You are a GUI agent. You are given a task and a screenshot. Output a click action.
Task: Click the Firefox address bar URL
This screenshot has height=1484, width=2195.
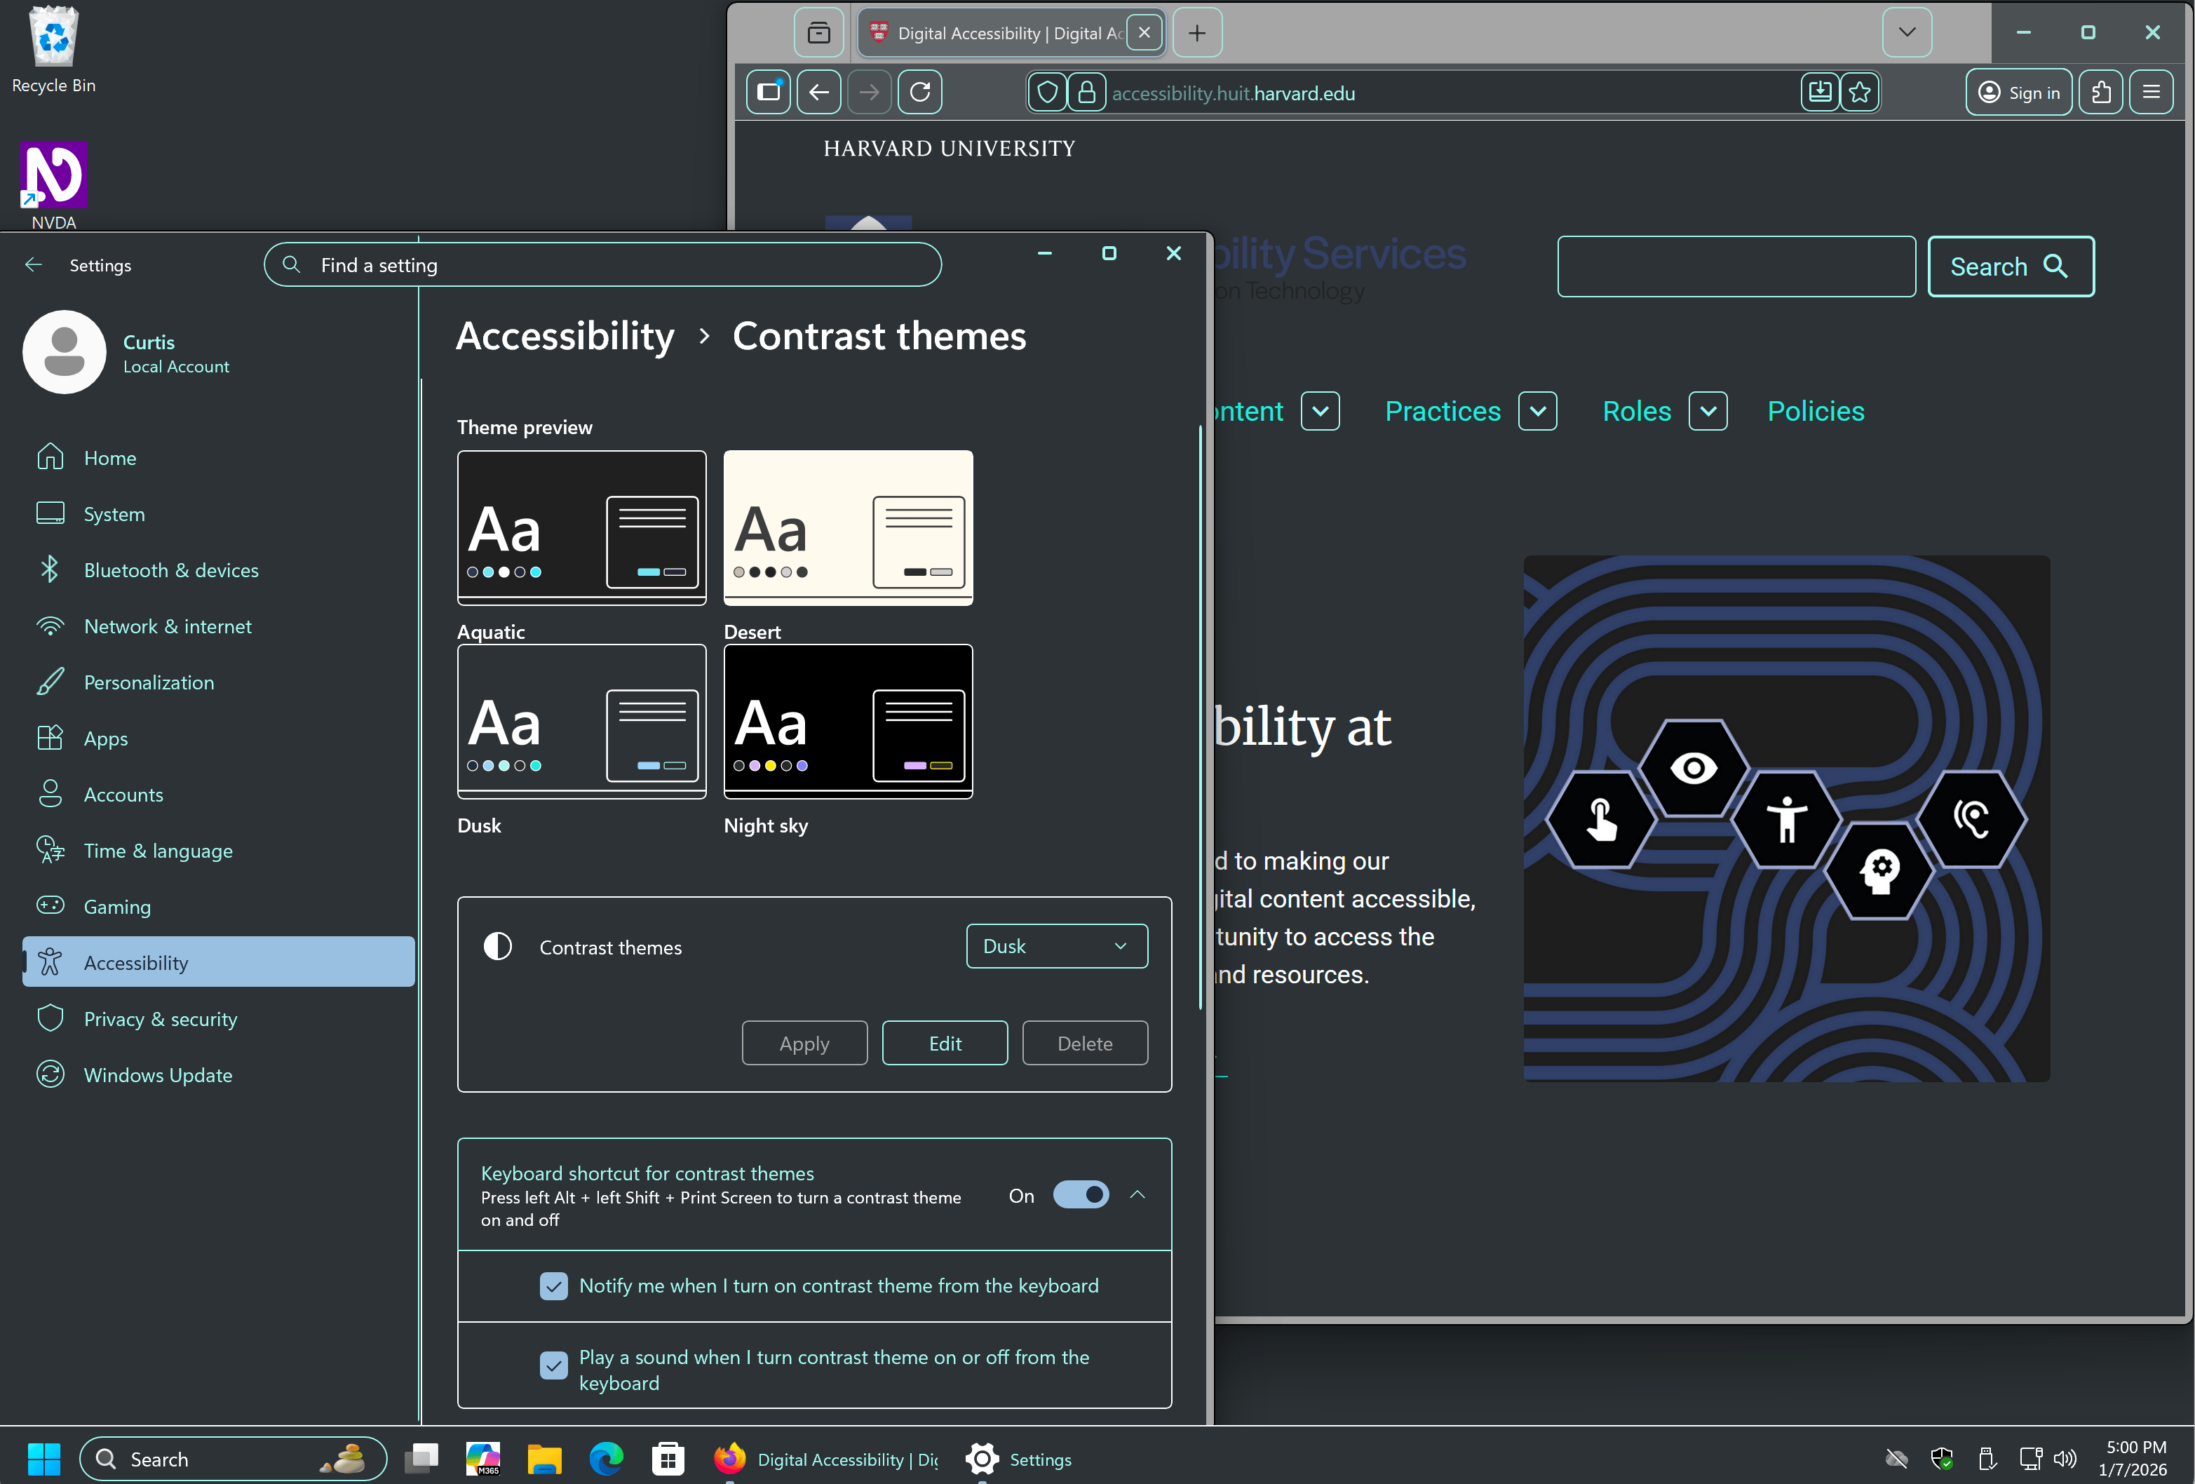1234,93
